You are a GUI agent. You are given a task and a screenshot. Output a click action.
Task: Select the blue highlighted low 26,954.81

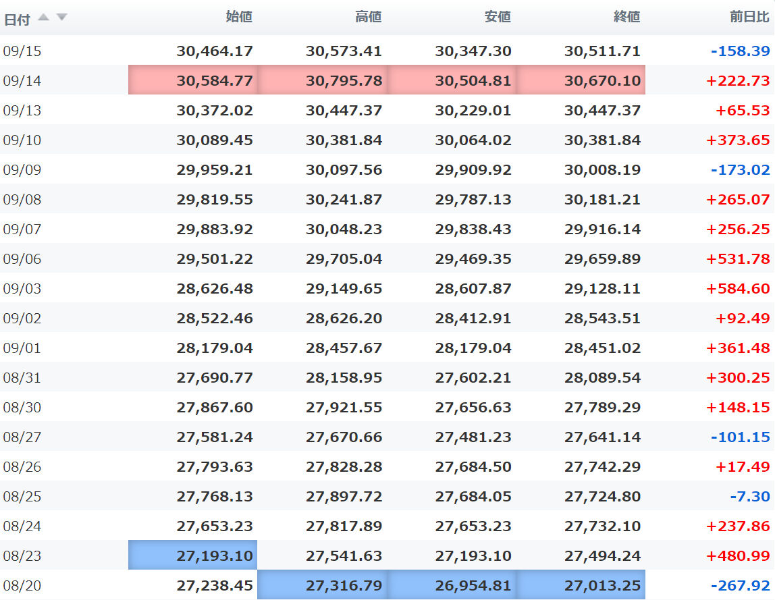click(x=452, y=585)
